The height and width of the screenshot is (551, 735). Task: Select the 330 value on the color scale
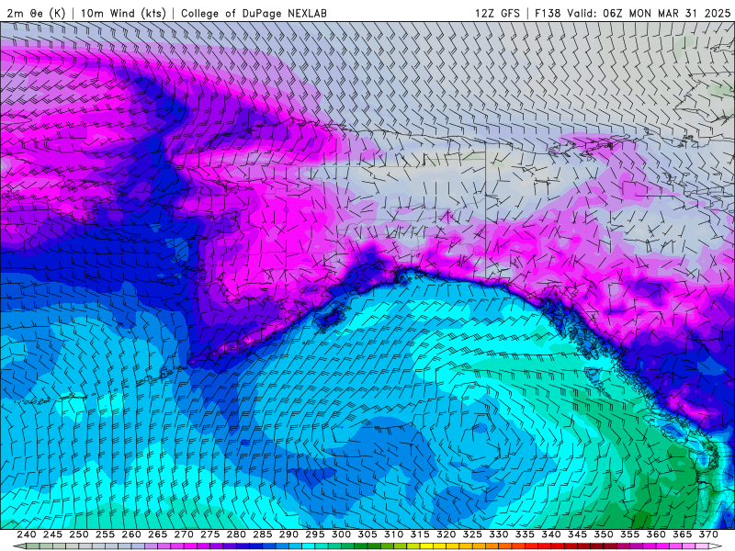point(499,534)
